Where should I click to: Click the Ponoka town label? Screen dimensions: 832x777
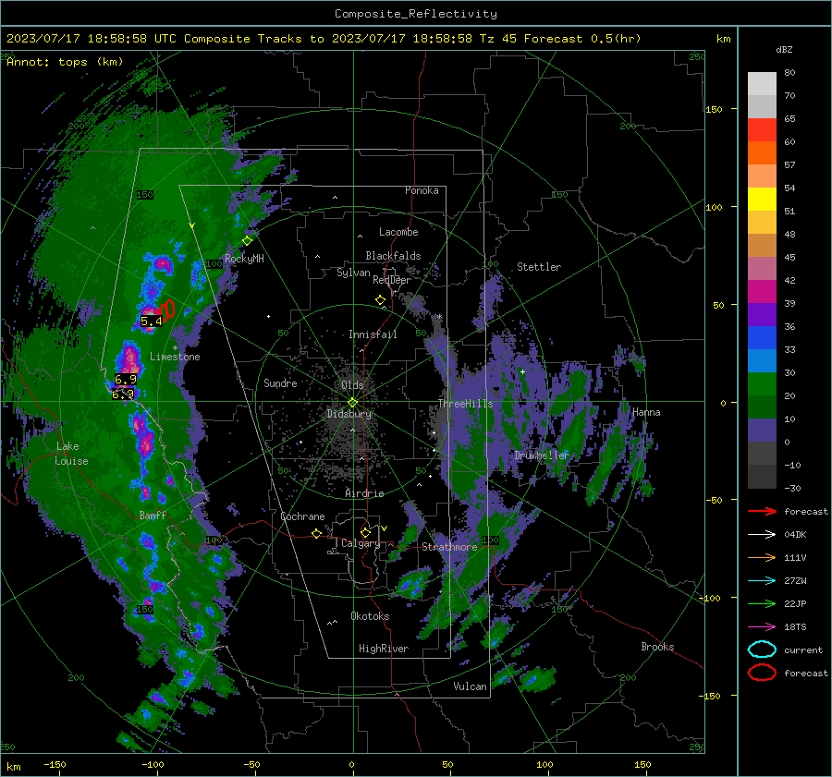(x=422, y=190)
